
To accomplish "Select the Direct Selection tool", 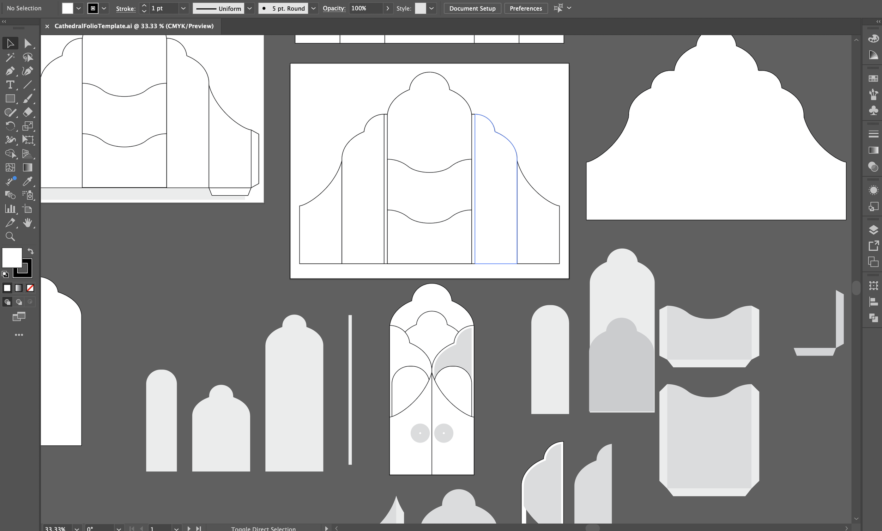I will 28,43.
